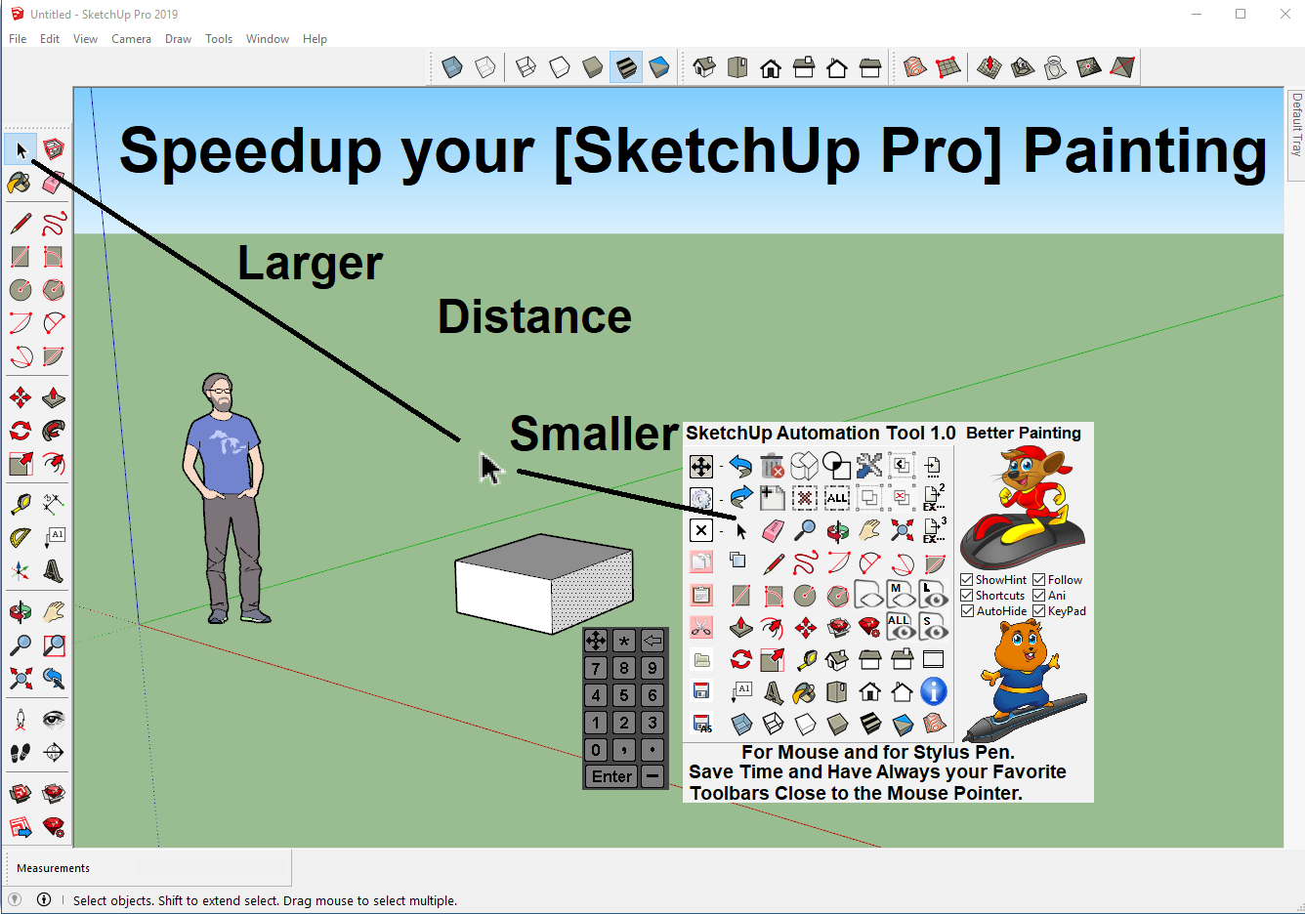Click the 0 key on the keypad
Viewport: 1305px width, 914px height.
click(596, 750)
